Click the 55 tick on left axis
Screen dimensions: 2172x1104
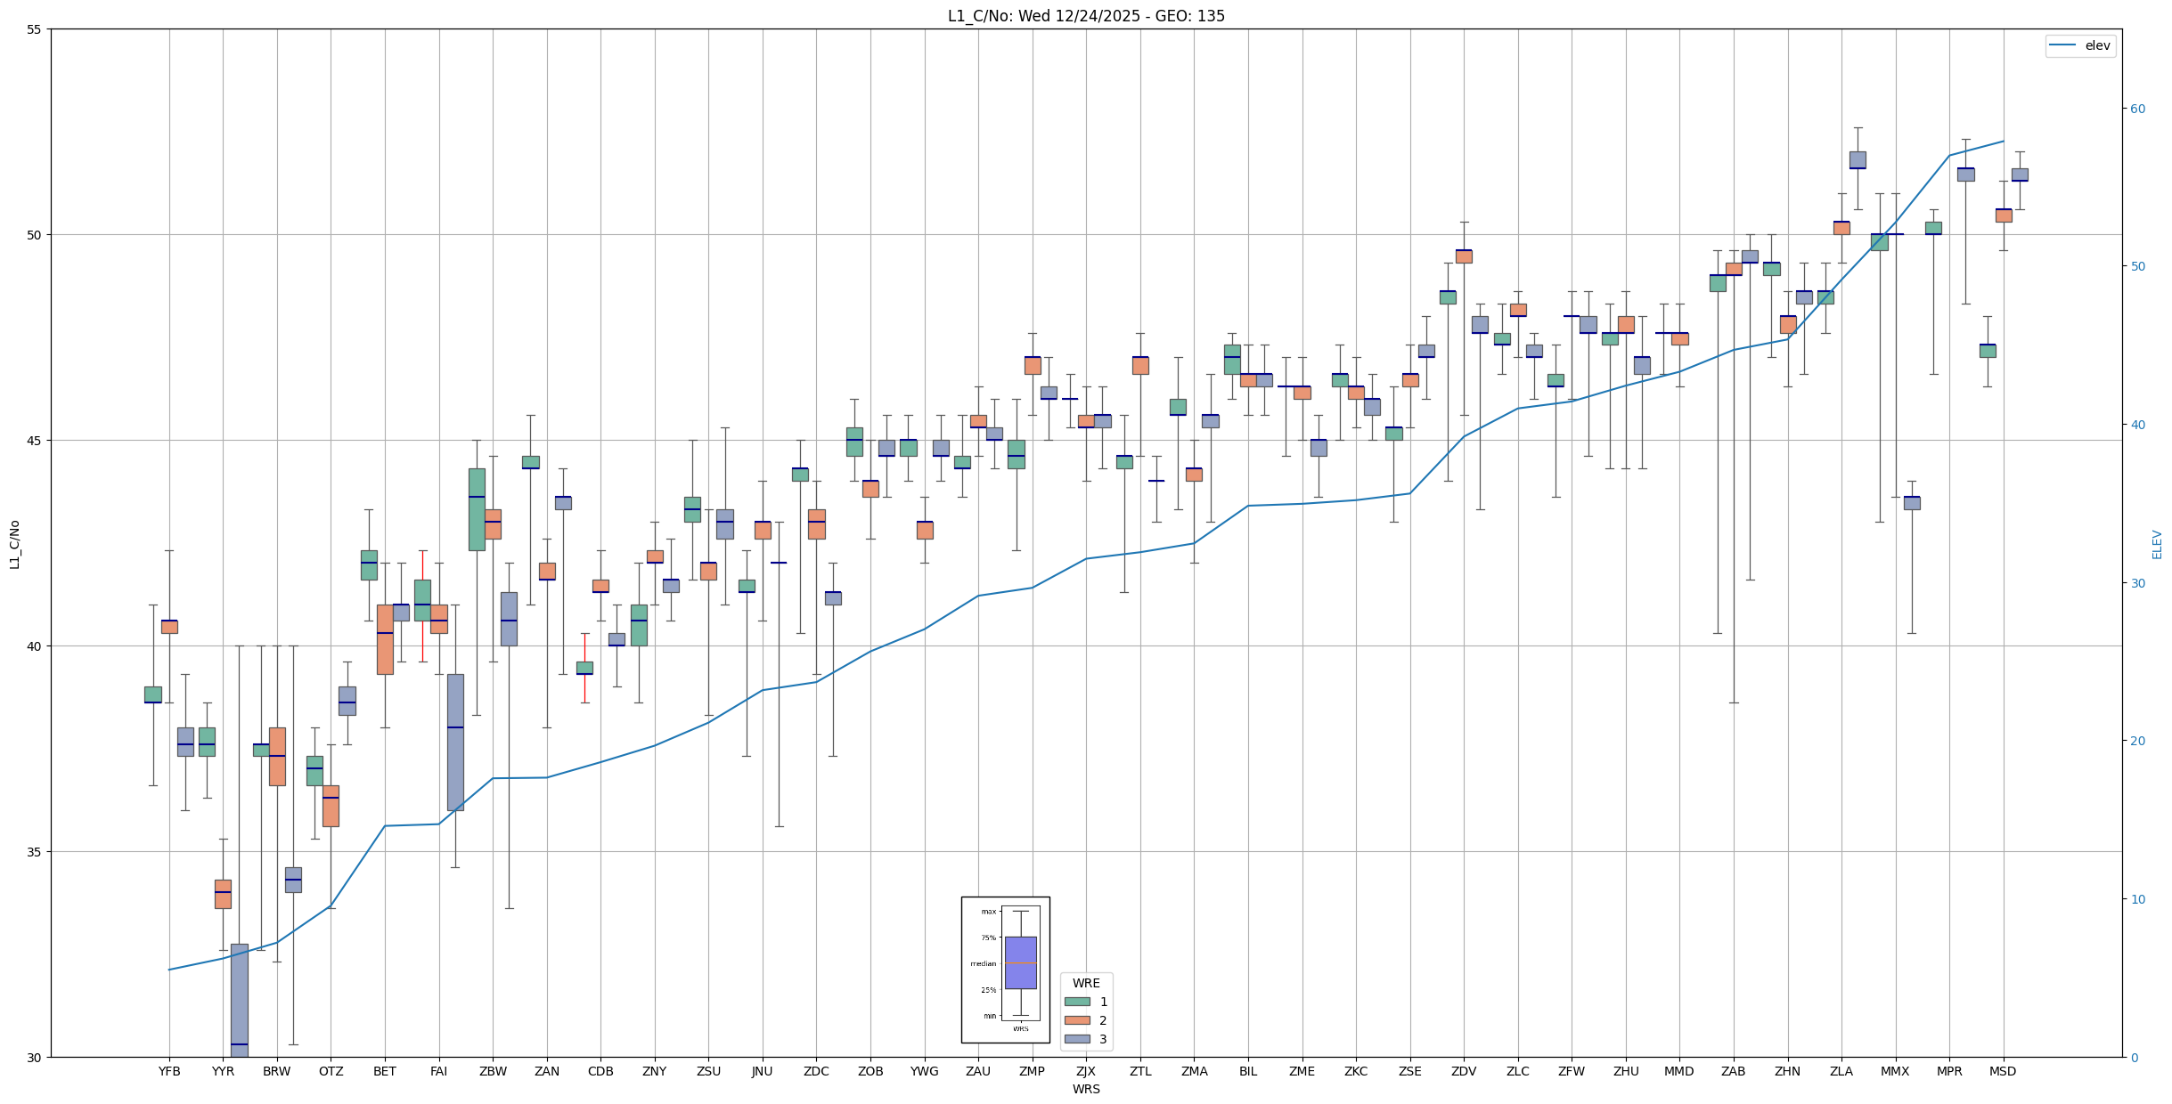click(35, 29)
